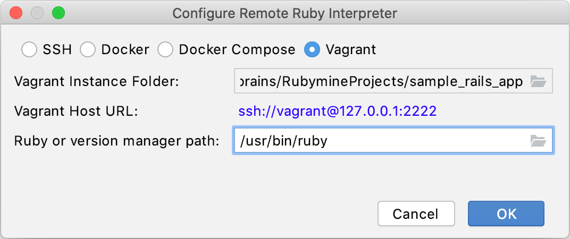Confirm the dialog with OK
Image resolution: width=570 pixels, height=239 pixels.
pos(506,214)
